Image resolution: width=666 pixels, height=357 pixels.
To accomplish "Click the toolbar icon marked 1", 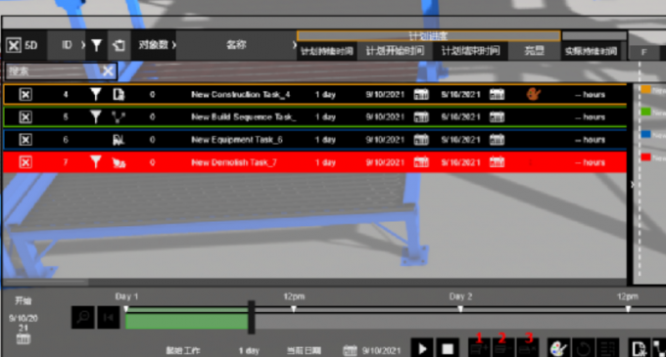I will tap(480, 349).
